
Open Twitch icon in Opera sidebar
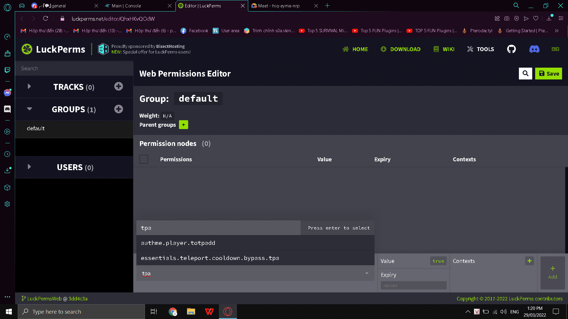pos(7,70)
